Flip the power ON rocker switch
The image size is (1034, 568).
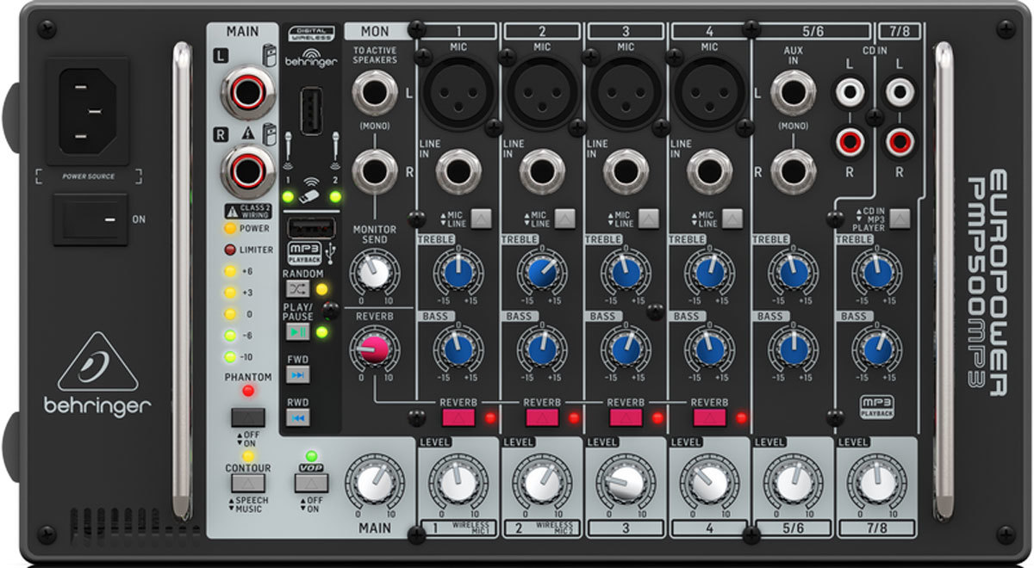(x=90, y=219)
